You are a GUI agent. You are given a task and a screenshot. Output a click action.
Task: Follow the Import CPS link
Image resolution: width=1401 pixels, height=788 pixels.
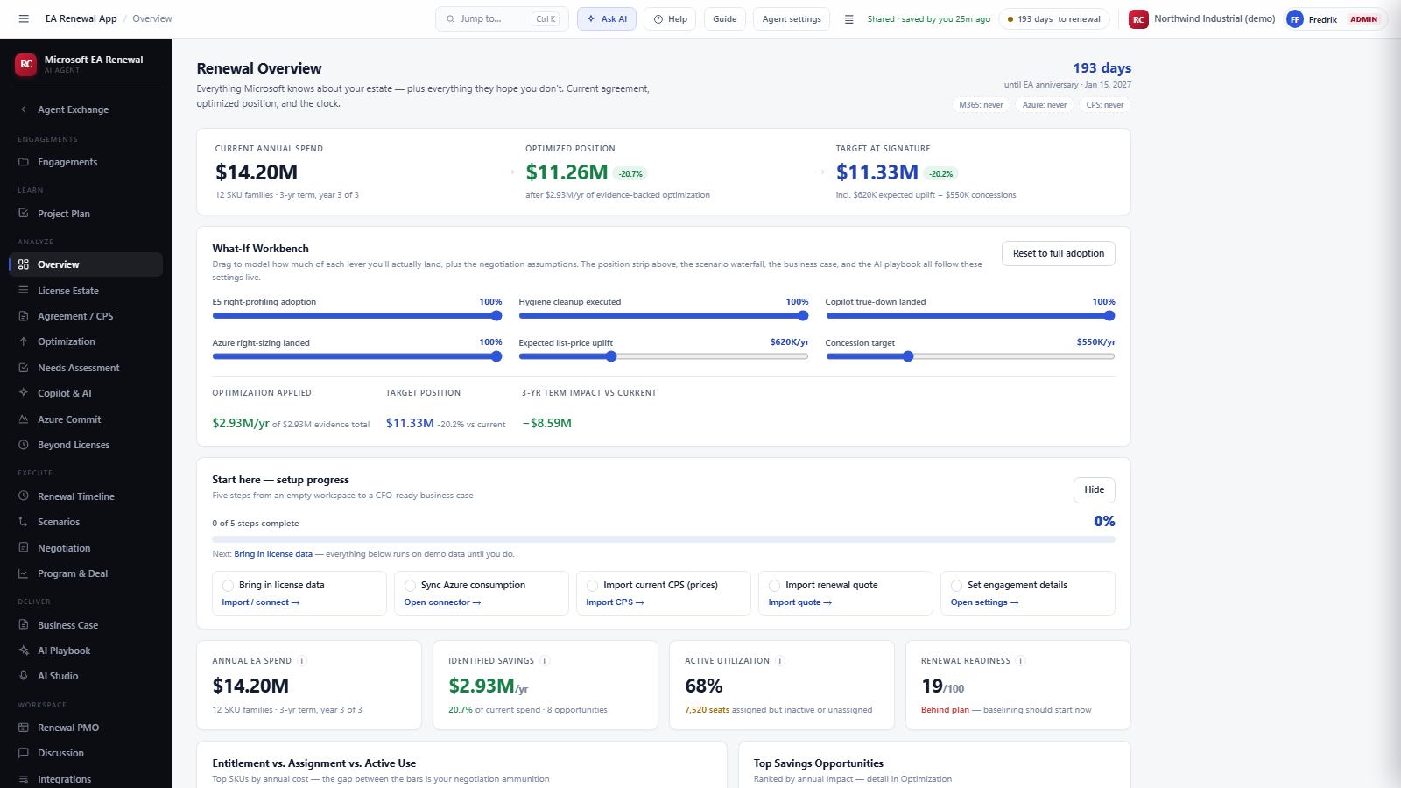[x=615, y=602]
